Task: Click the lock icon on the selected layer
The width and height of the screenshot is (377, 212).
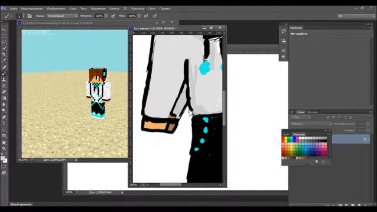Action: (365, 139)
